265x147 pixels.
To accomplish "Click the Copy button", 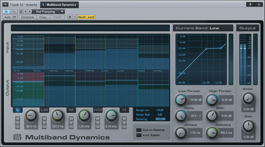I will click(x=43, y=17).
